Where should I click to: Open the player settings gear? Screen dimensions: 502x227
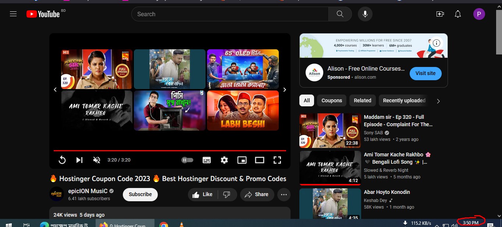[224, 160]
